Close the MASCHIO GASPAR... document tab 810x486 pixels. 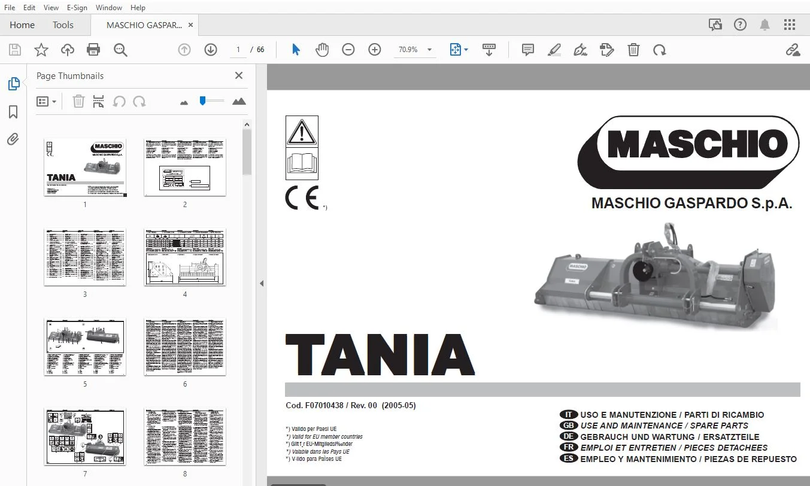click(190, 25)
